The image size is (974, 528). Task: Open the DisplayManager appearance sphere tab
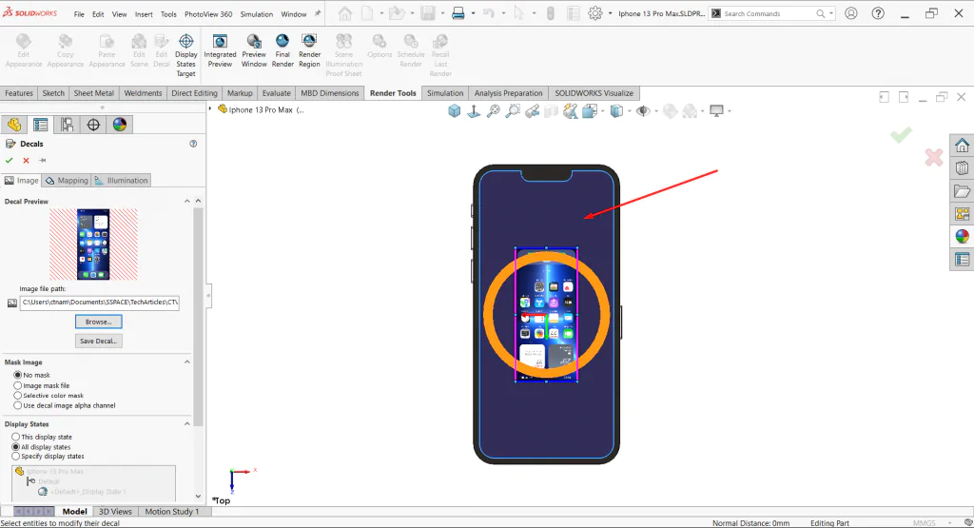click(x=120, y=125)
